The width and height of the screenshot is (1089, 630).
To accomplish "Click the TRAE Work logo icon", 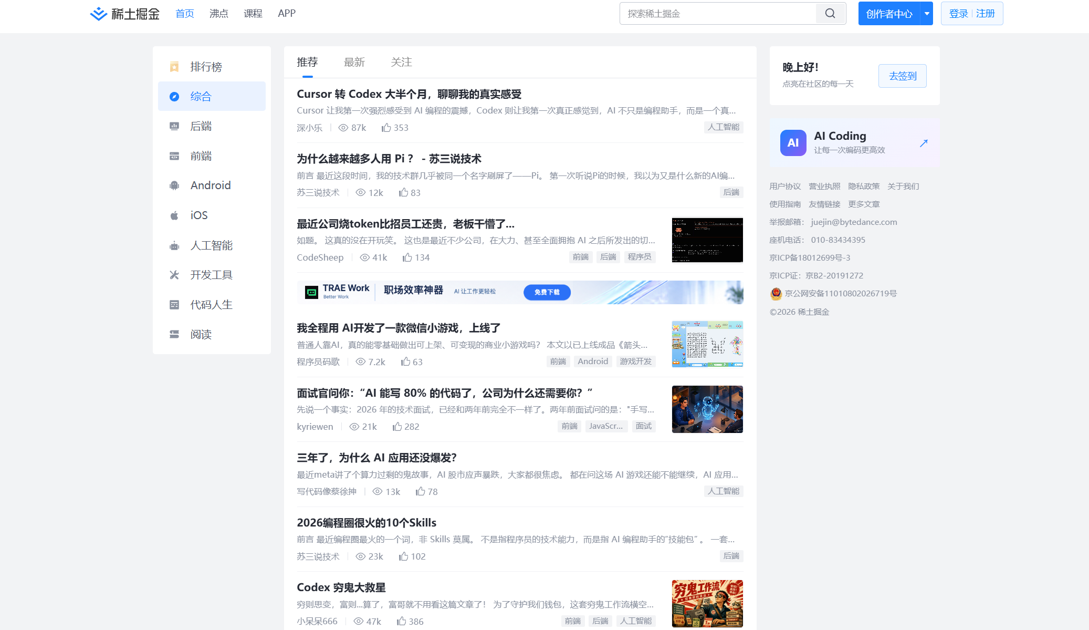I will click(x=311, y=292).
